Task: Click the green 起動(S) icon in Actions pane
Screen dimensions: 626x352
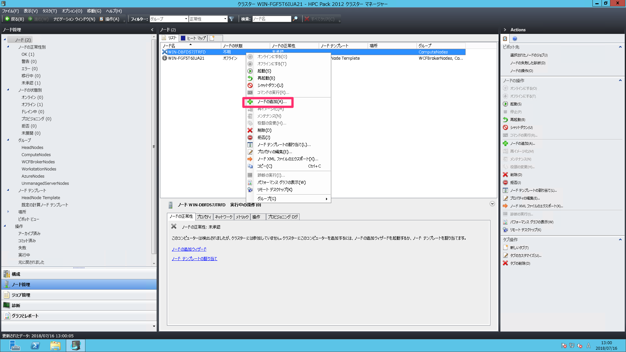Action: [505, 104]
